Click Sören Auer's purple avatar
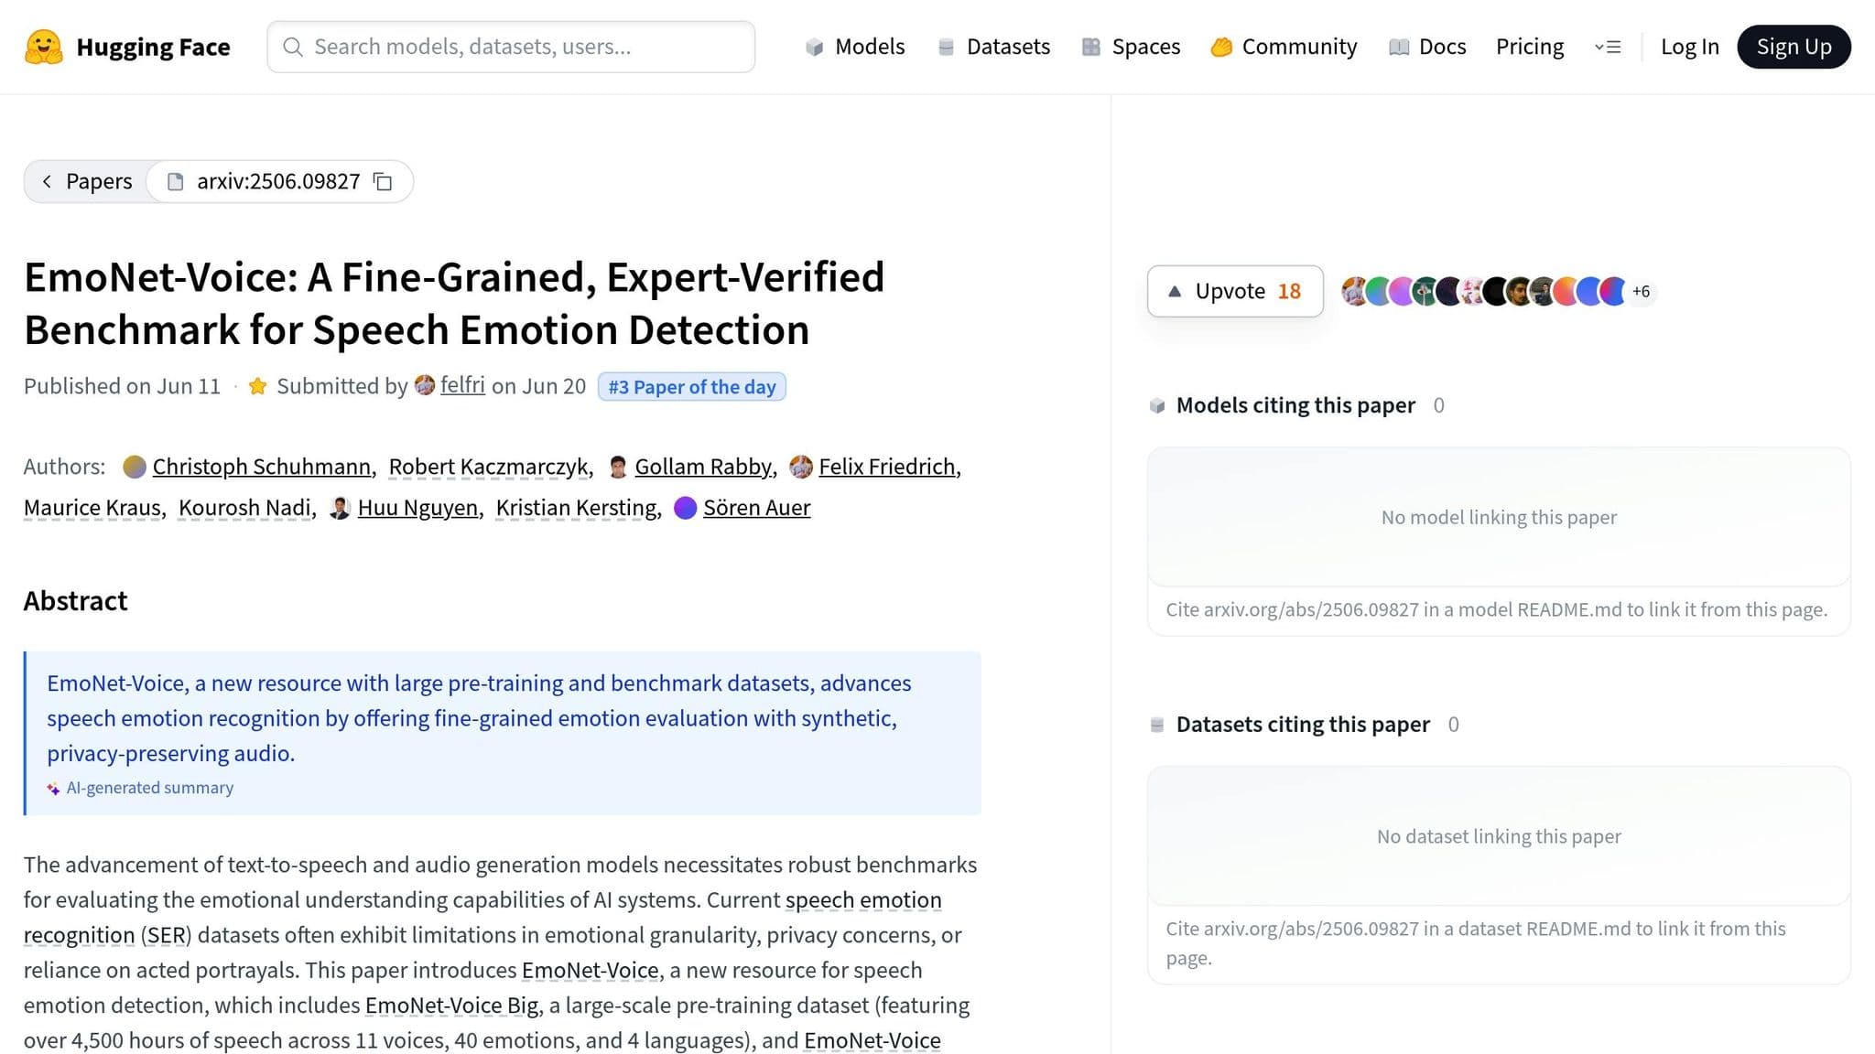Screen dimensions: 1875x1054 point(685,508)
